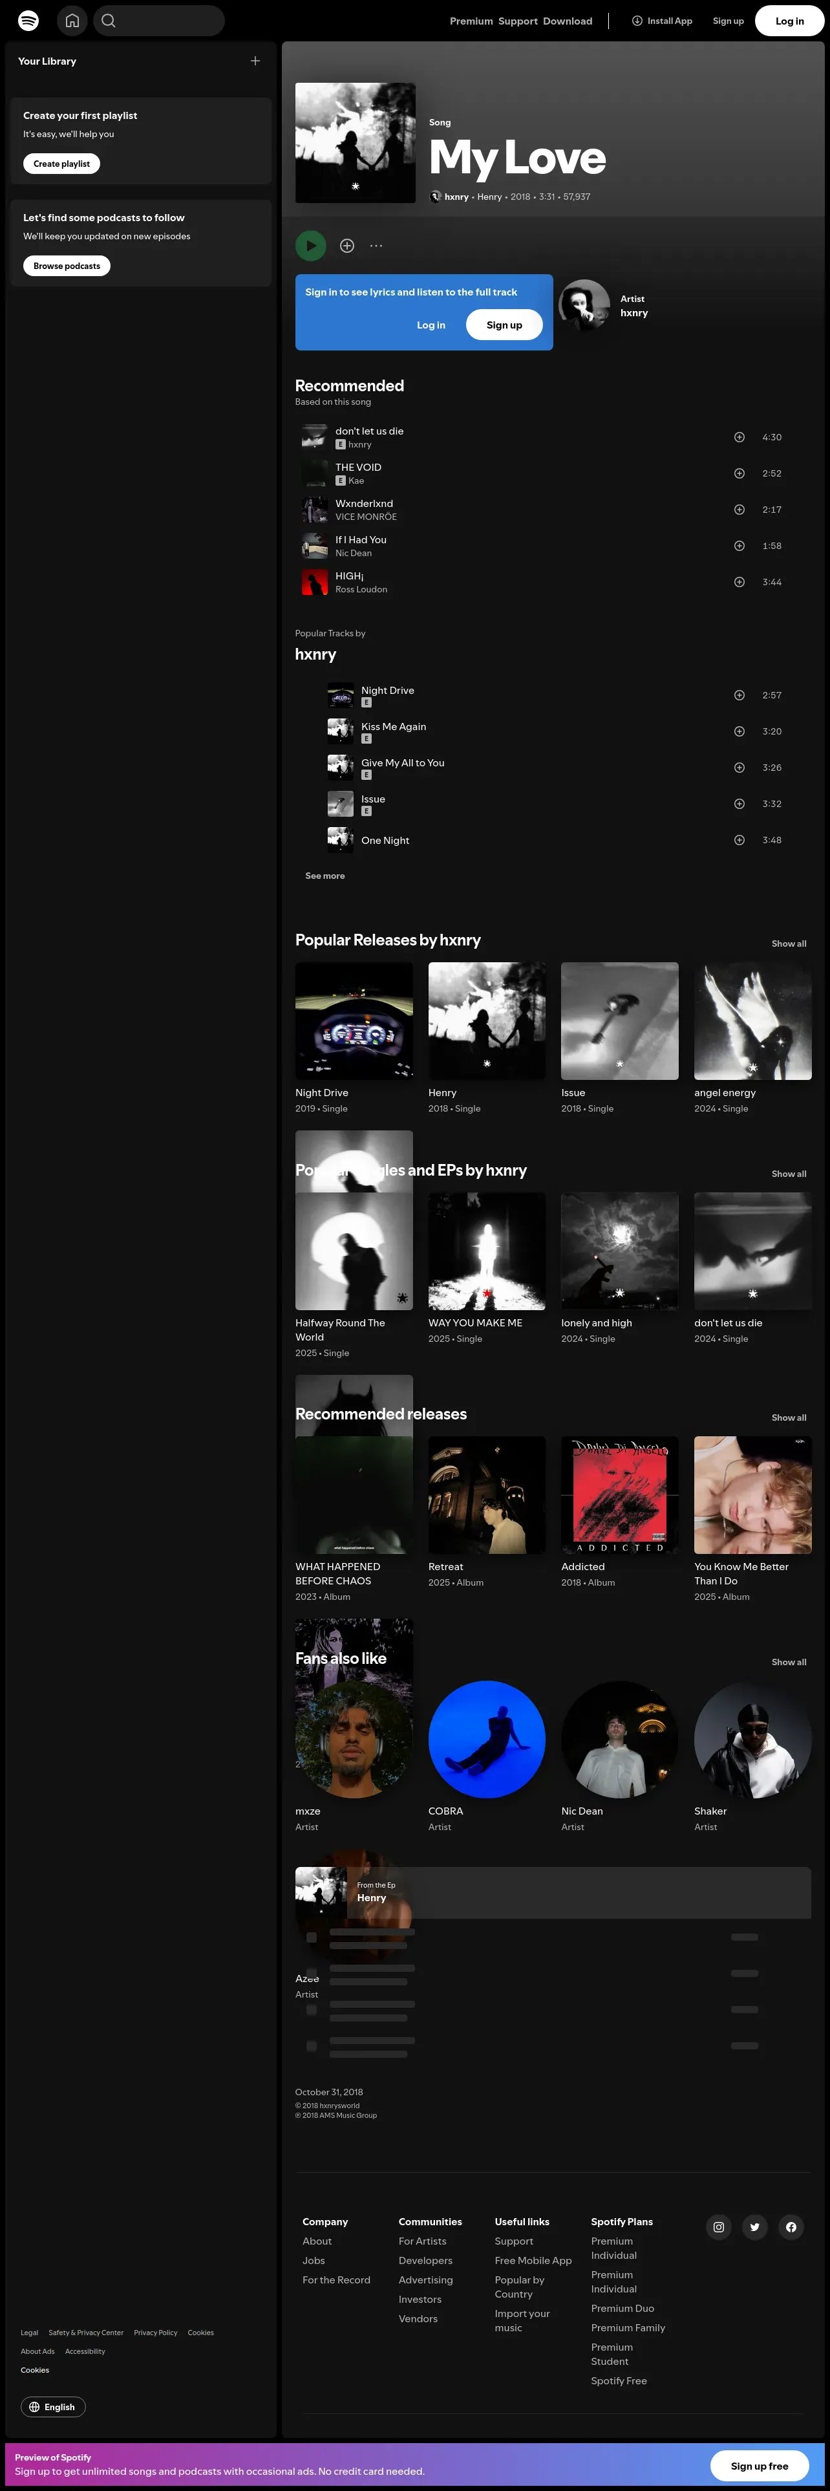Click VICE MONRÖE artist name
This screenshot has height=2491, width=830.
[367, 517]
